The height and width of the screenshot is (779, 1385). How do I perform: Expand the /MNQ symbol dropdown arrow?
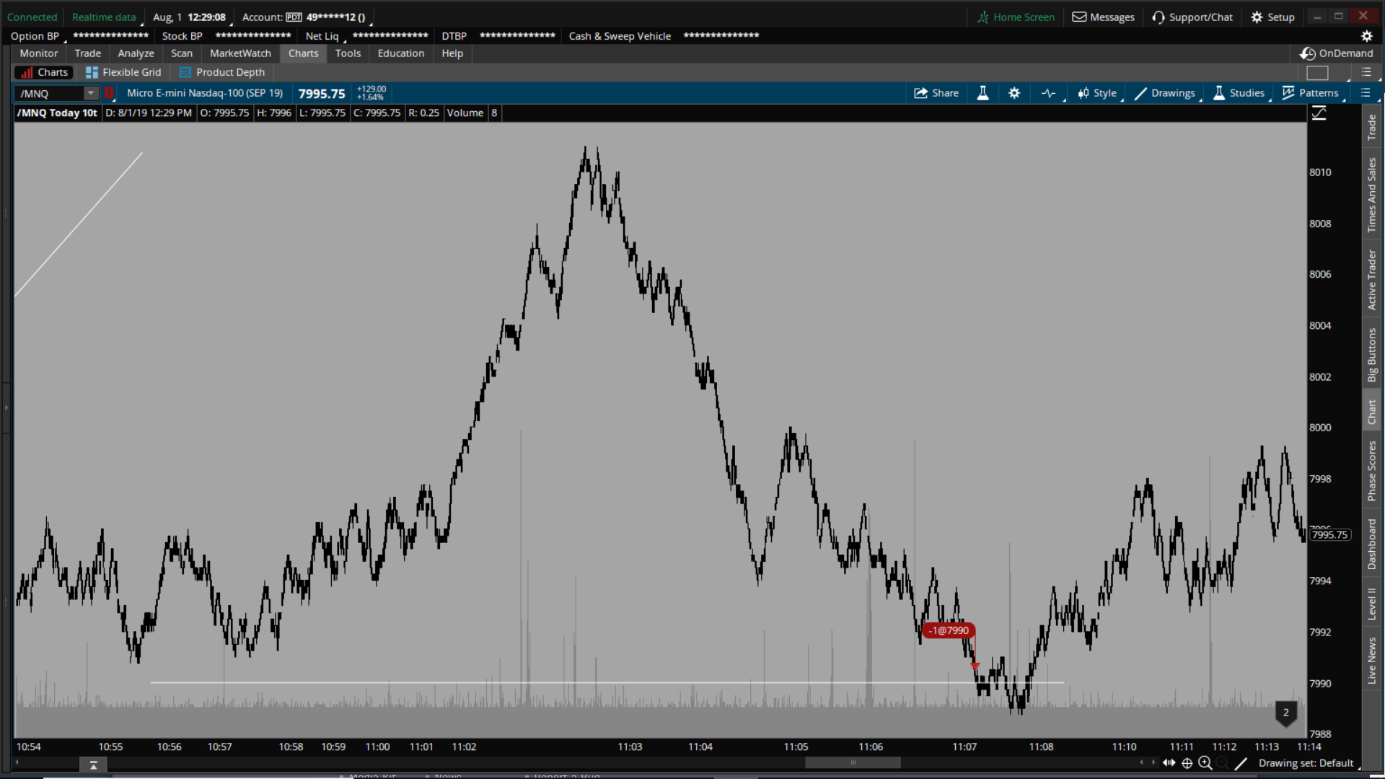pos(91,94)
